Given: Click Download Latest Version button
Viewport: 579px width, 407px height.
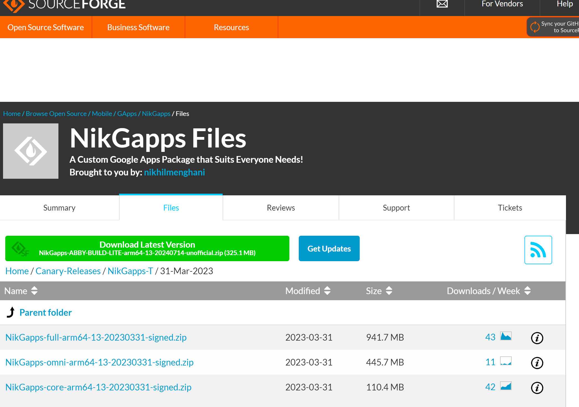Looking at the screenshot, I should pyautogui.click(x=147, y=248).
